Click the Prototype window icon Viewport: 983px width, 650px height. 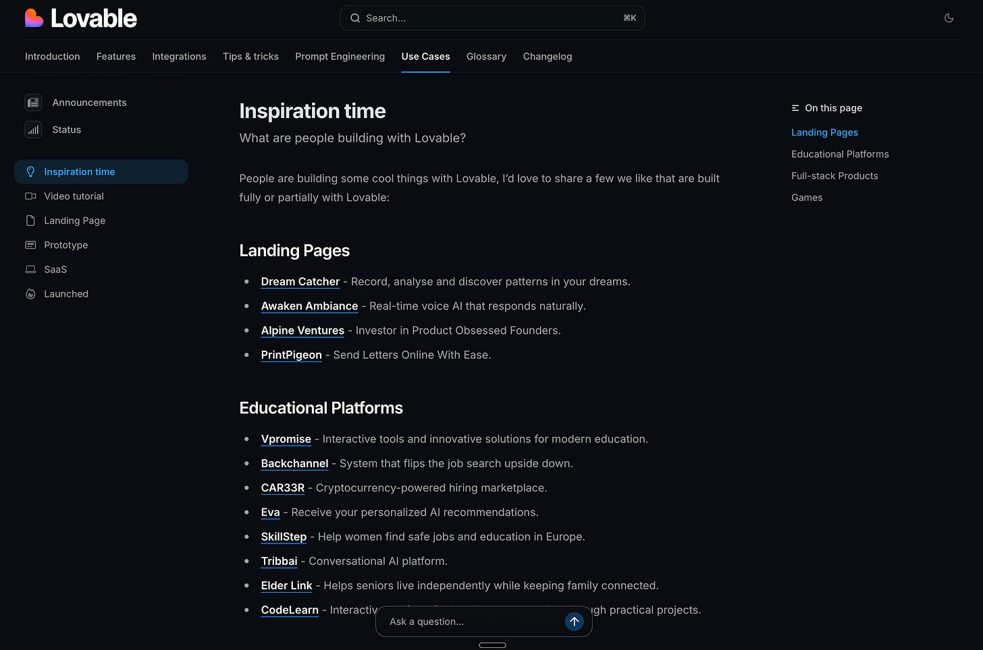pyautogui.click(x=30, y=245)
